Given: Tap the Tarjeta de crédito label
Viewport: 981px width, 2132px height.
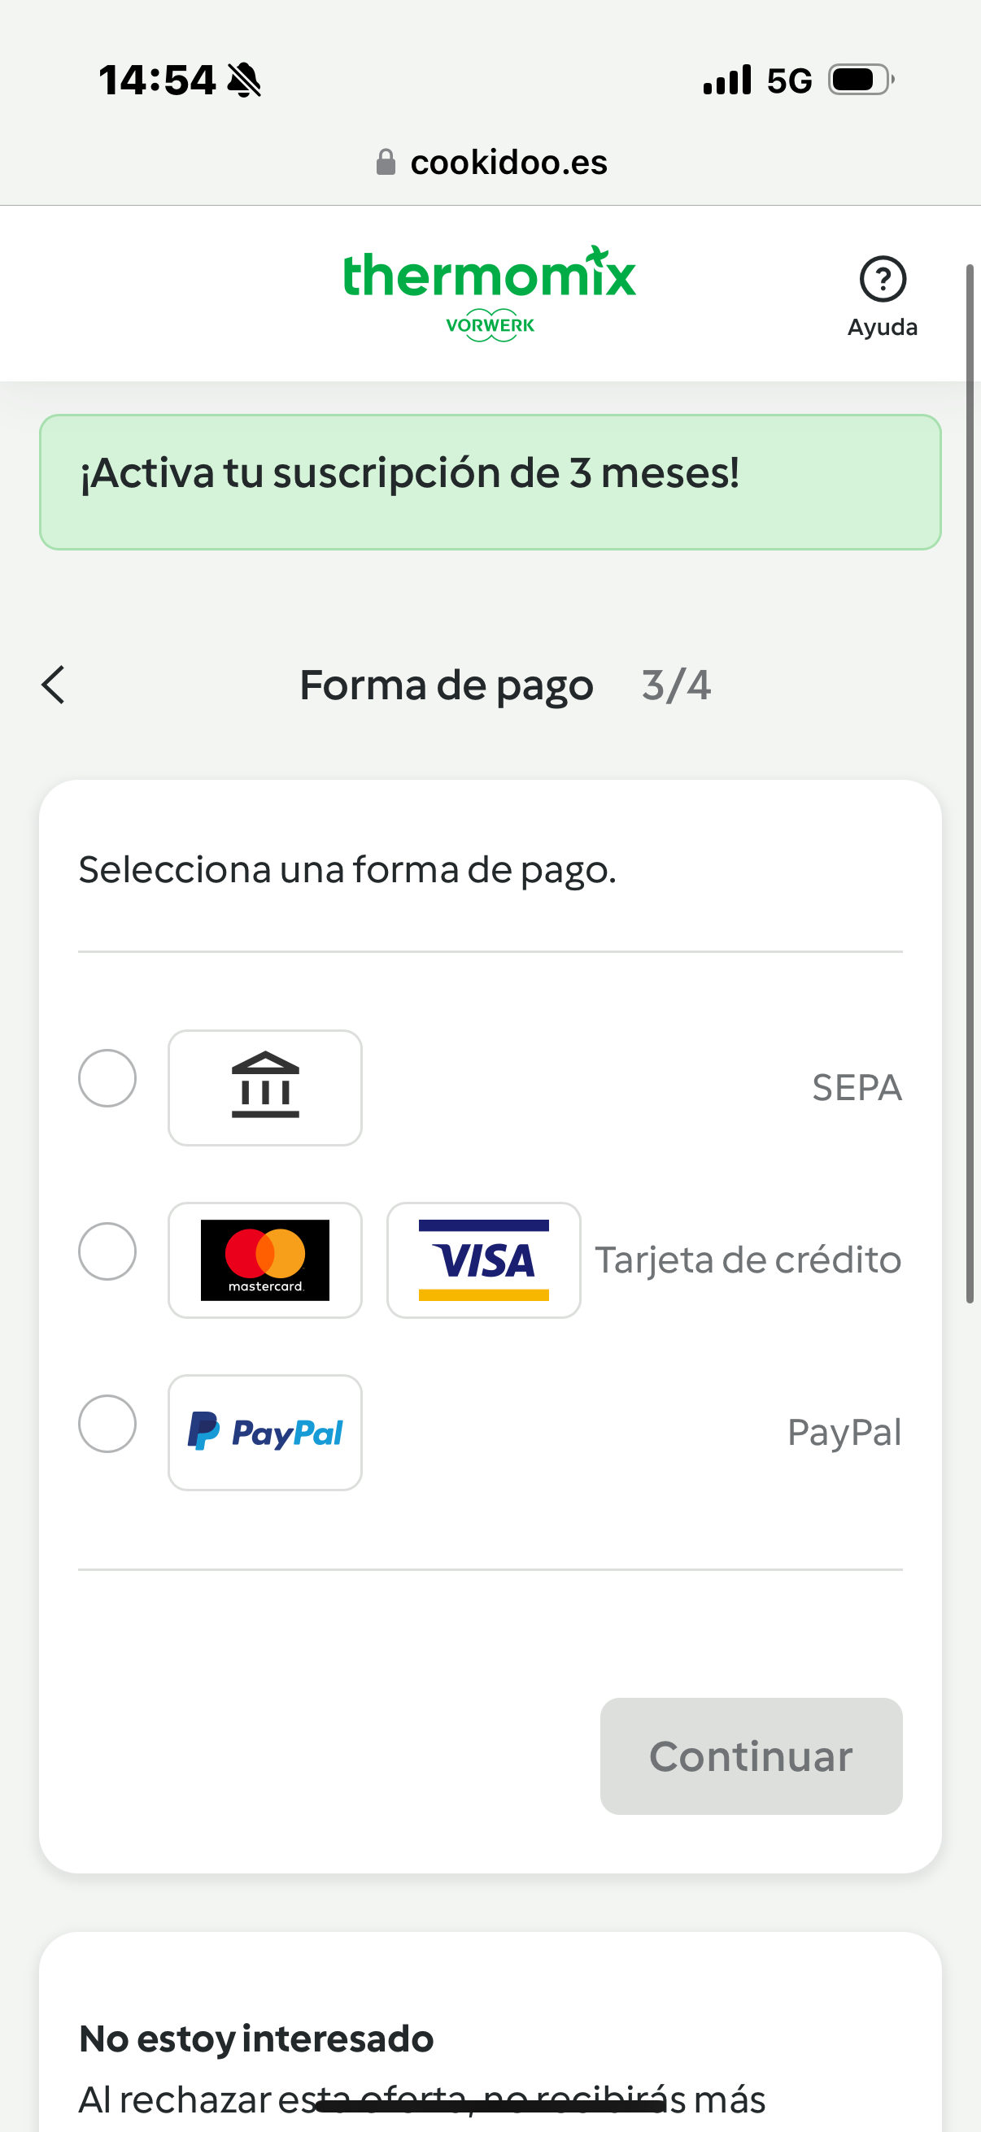Looking at the screenshot, I should [748, 1259].
